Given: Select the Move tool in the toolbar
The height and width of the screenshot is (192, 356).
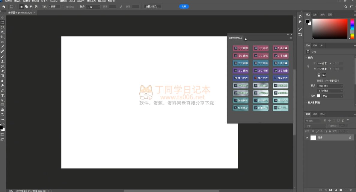Looking at the screenshot, I should [x=2, y=18].
